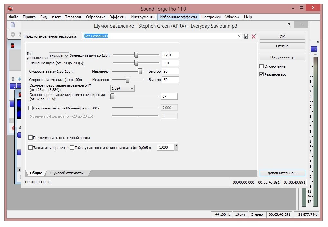Open the Эффекты menu
This screenshot has height=227, width=328.
tap(118, 17)
